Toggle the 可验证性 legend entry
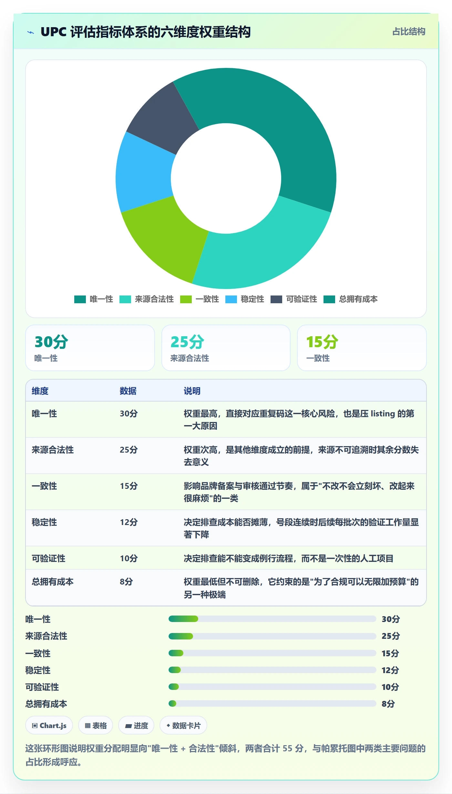Image resolution: width=452 pixels, height=794 pixels. (x=294, y=299)
